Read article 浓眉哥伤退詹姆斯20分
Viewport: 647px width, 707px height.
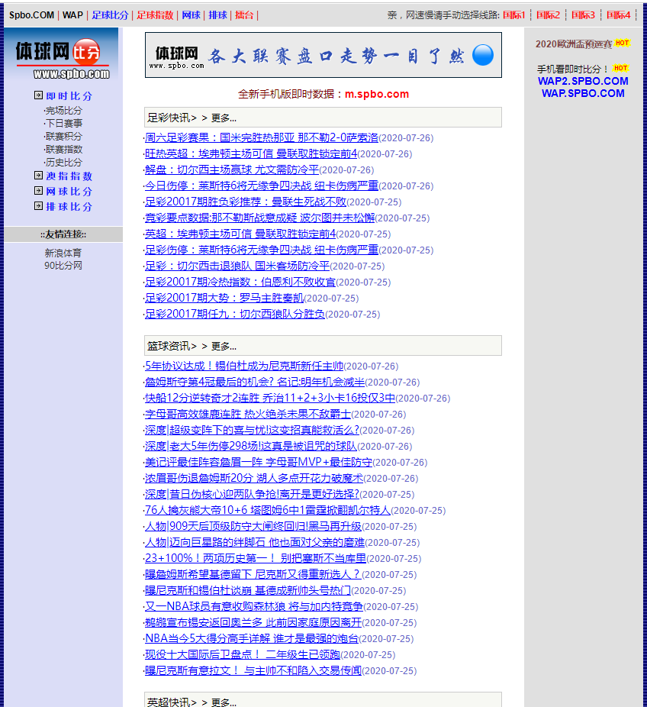(254, 478)
